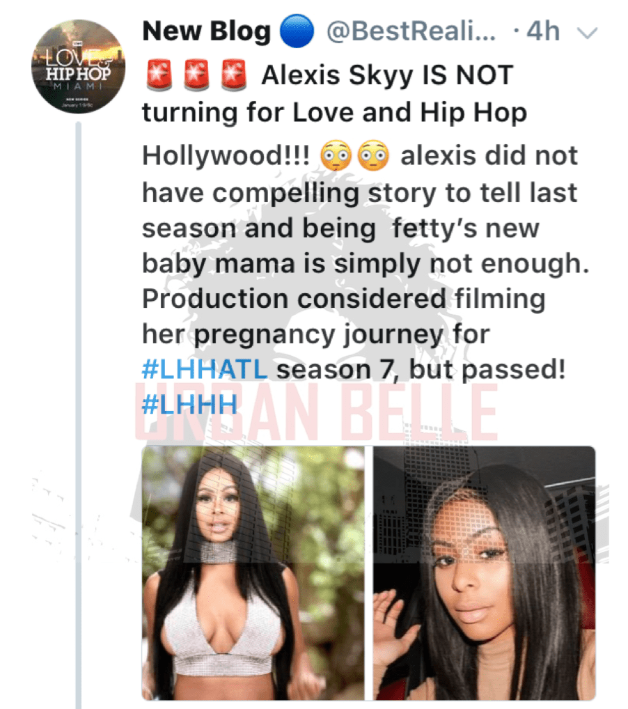628x709 pixels.
Task: Click the tweet text "Alexis Skyy IS NOT"
Action: click(x=388, y=75)
